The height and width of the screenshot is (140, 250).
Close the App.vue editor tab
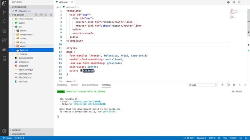[x=72, y=2]
